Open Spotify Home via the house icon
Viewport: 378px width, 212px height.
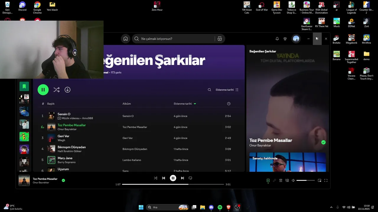point(126,39)
